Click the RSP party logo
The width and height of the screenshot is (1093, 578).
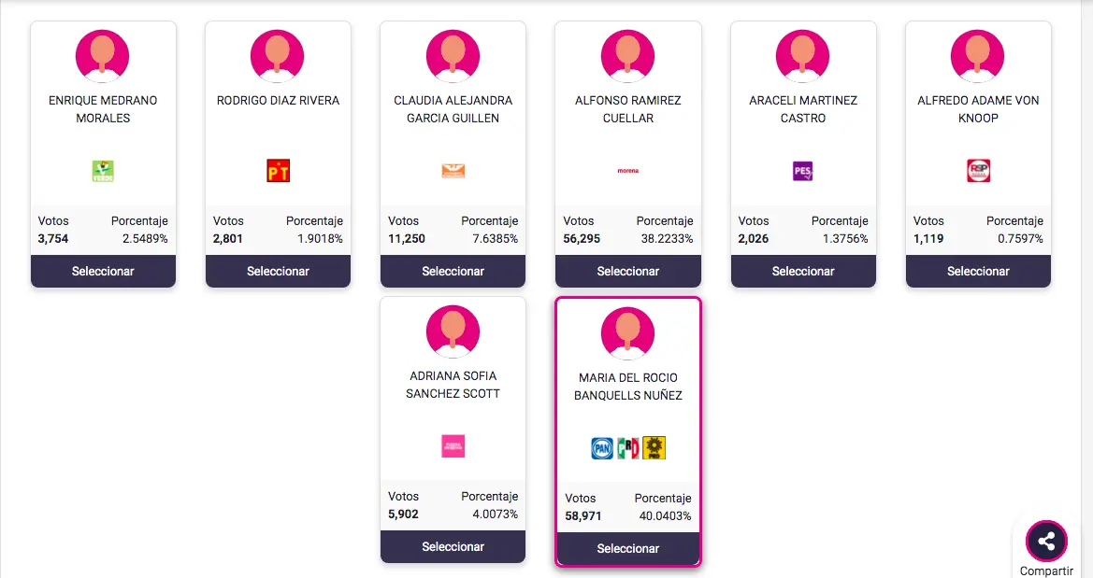click(978, 171)
